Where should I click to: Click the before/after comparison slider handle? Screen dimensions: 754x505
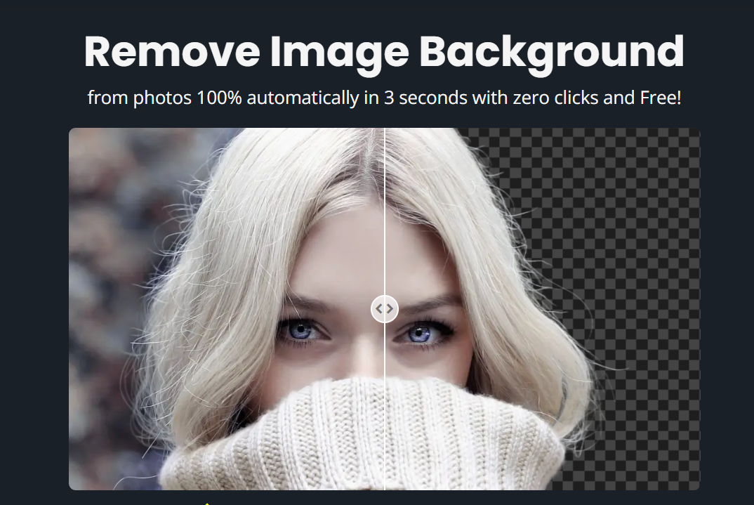385,308
